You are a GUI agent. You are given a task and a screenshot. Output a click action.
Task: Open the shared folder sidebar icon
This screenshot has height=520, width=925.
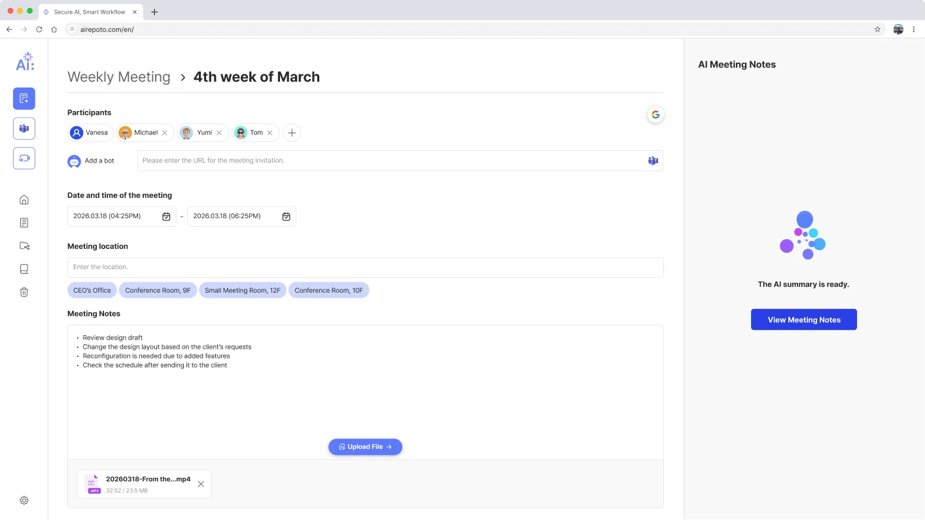(24, 246)
